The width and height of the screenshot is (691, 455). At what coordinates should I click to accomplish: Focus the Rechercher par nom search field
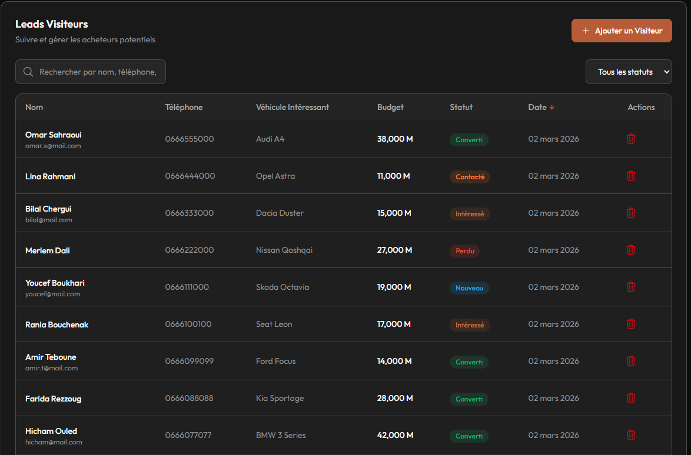tap(97, 72)
